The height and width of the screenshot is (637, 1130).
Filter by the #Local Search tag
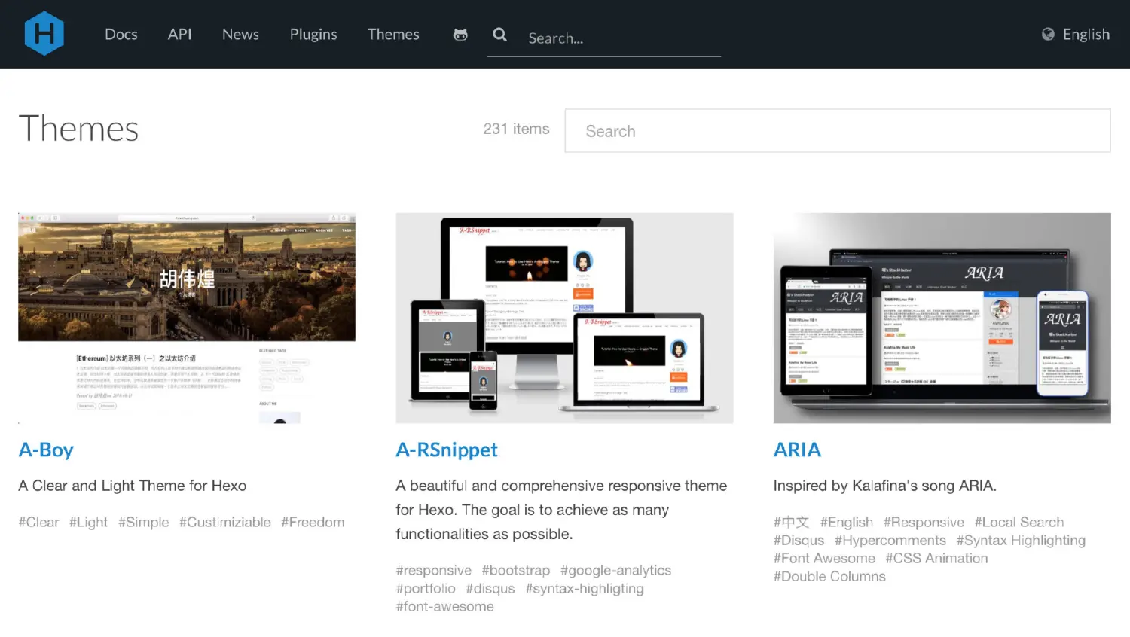[x=1019, y=522]
